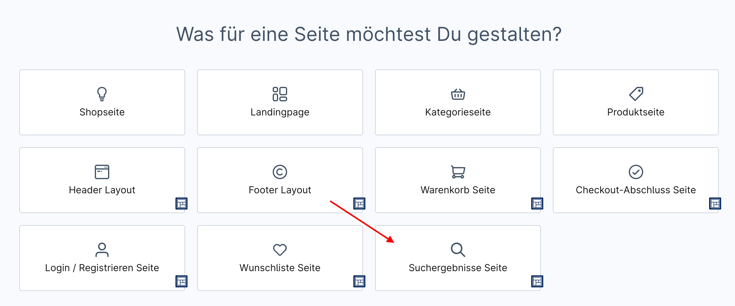Click the Suchergebnisse magnifying glass icon
735x306 pixels.
[458, 250]
